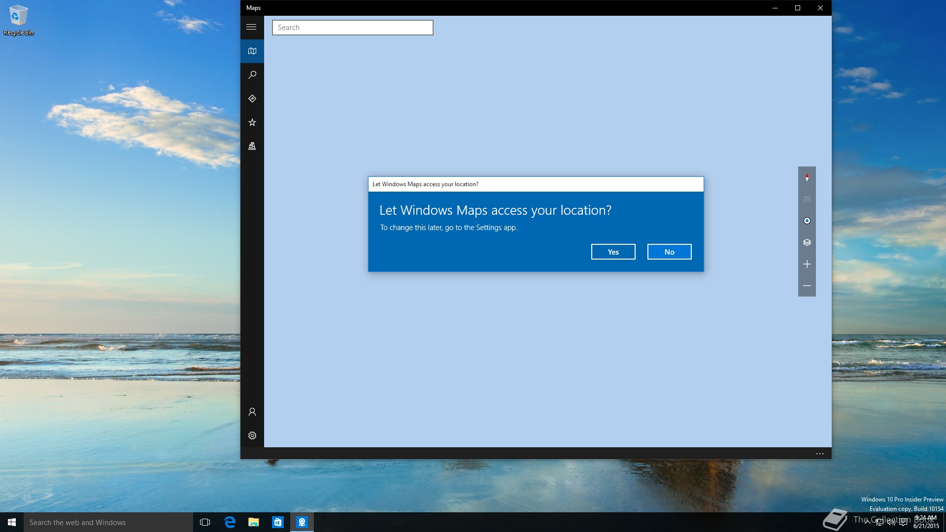This screenshot has height=532, width=946.
Task: Click Yes to allow location access
Action: tap(613, 252)
